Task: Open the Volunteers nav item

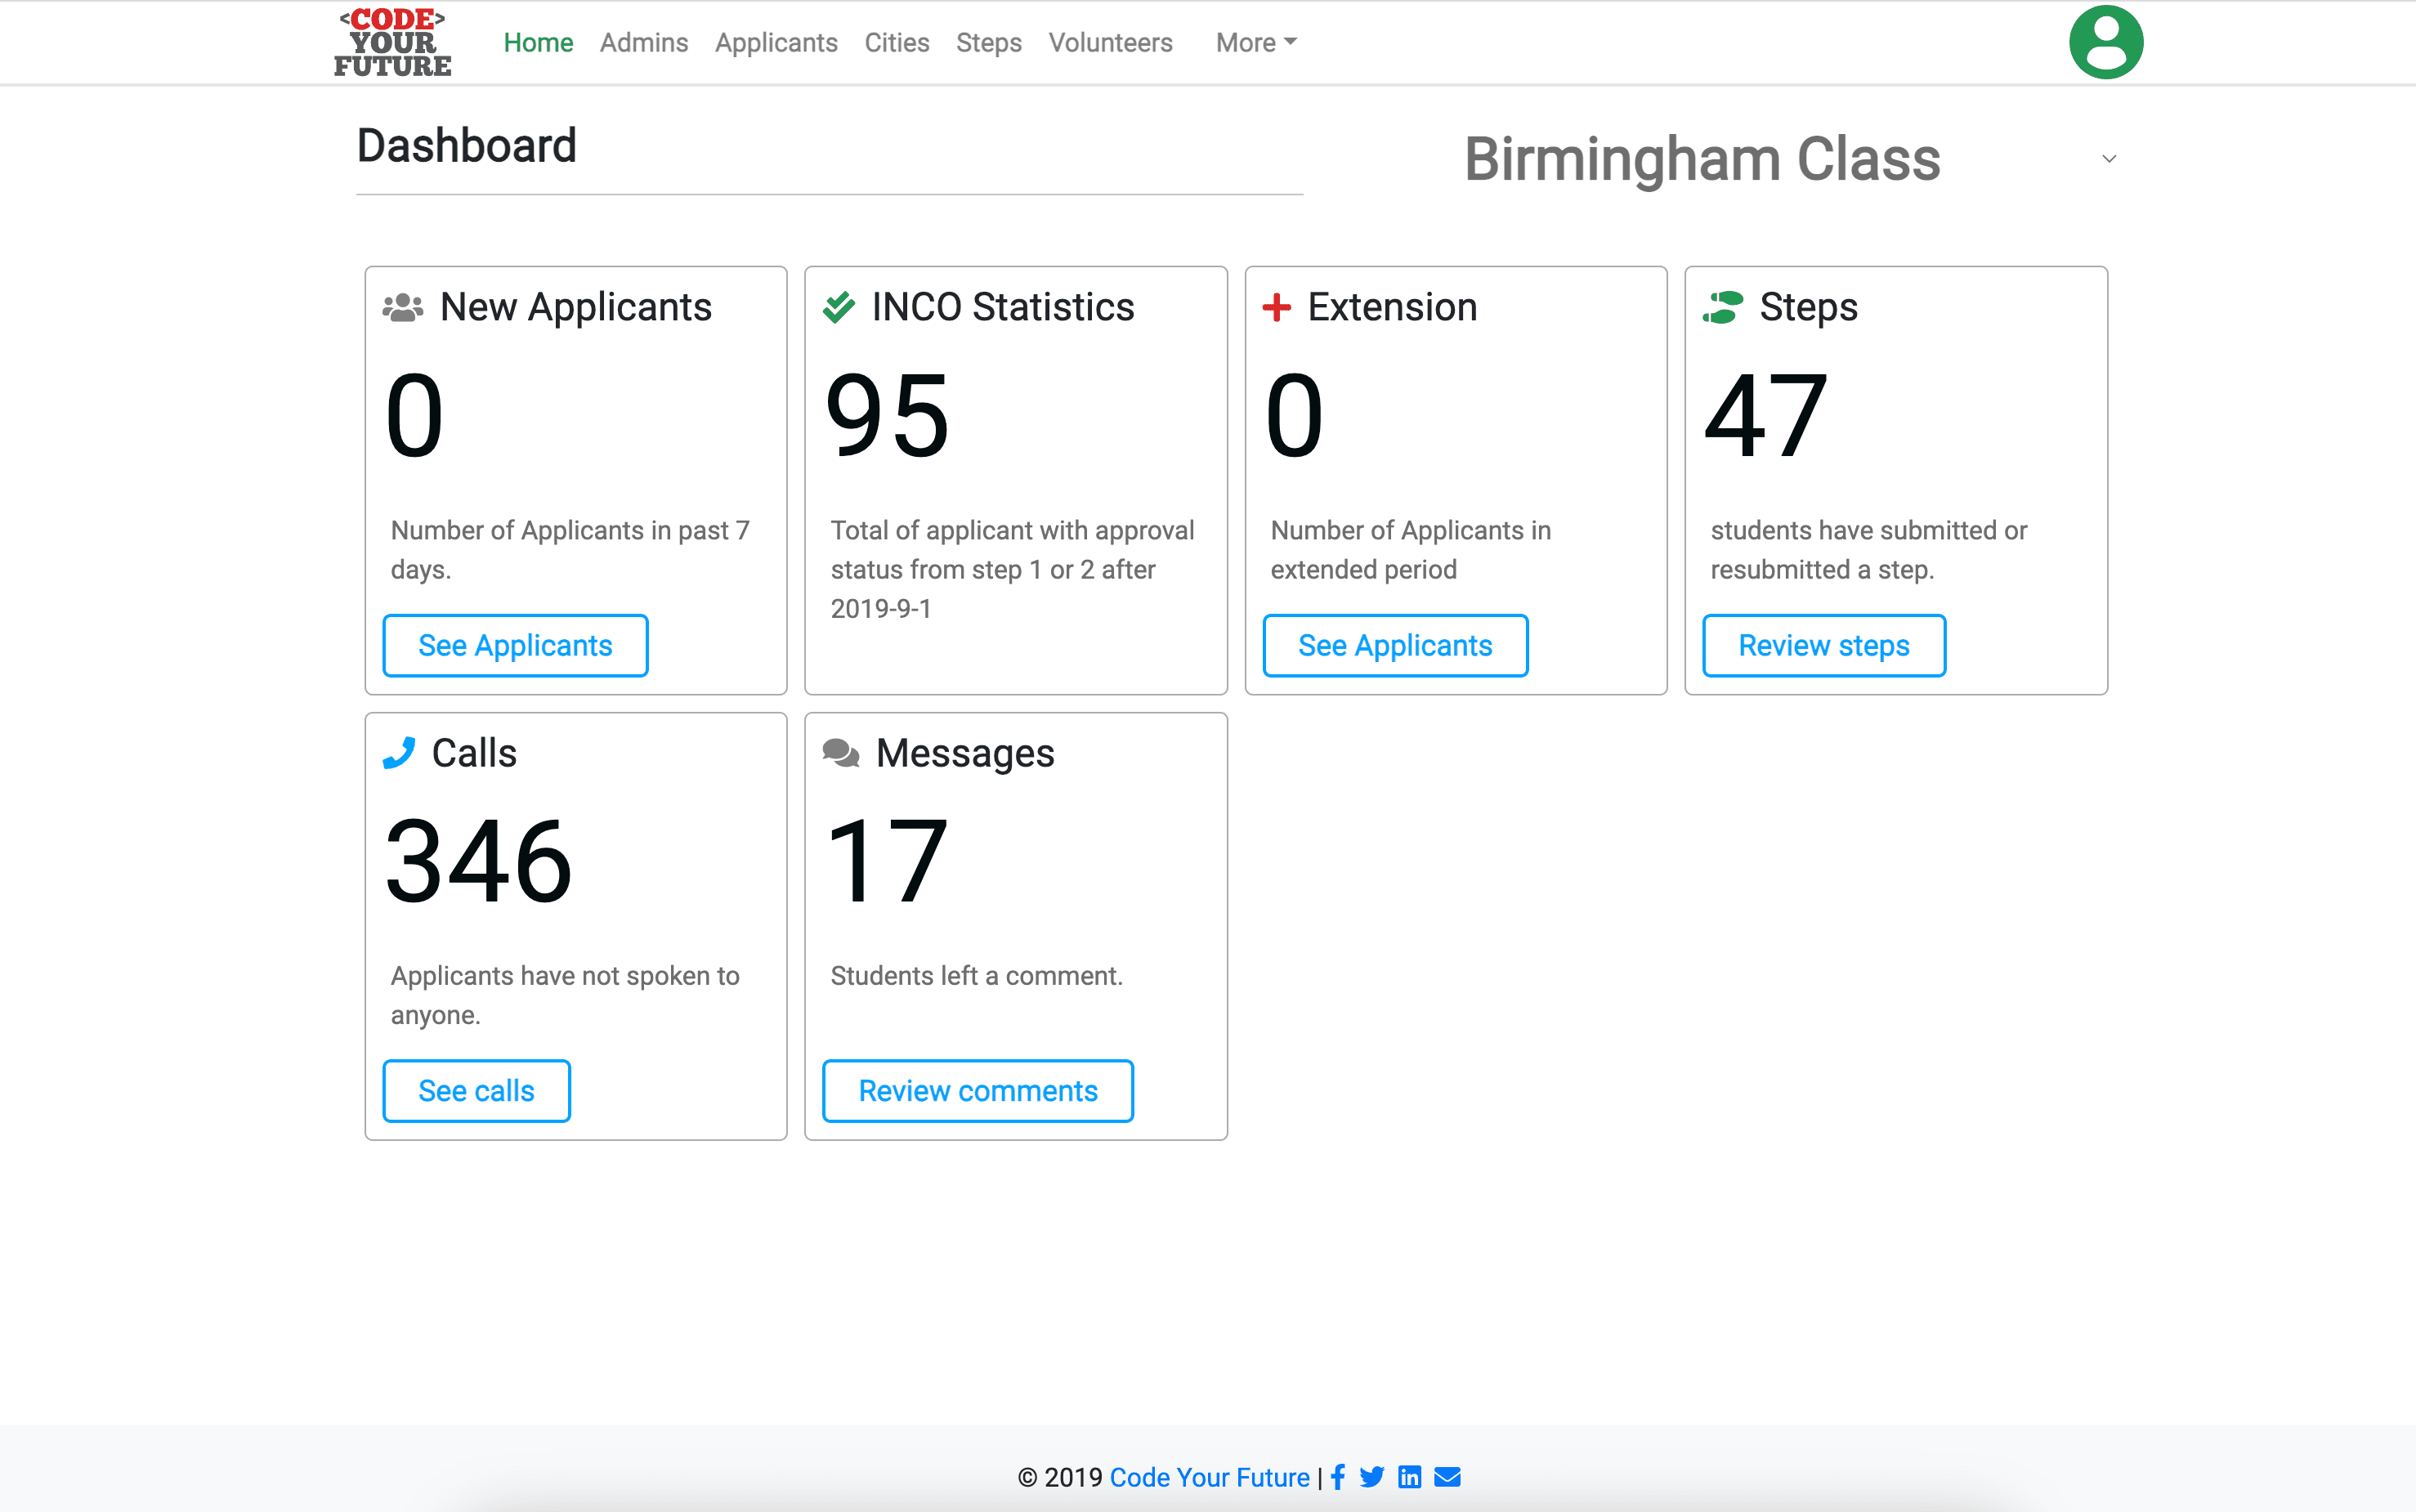Action: click(1110, 42)
